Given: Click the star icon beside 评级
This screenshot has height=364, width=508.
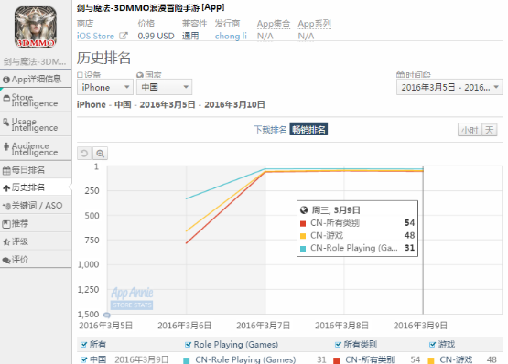Looking at the screenshot, I should pos(6,242).
